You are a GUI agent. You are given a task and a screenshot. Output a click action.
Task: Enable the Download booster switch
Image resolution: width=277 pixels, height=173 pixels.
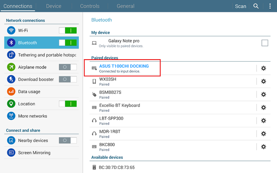68,79
